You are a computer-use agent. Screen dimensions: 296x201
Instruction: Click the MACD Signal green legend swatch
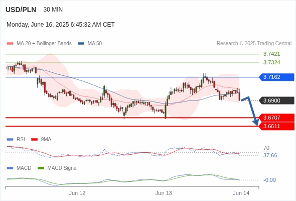41,168
